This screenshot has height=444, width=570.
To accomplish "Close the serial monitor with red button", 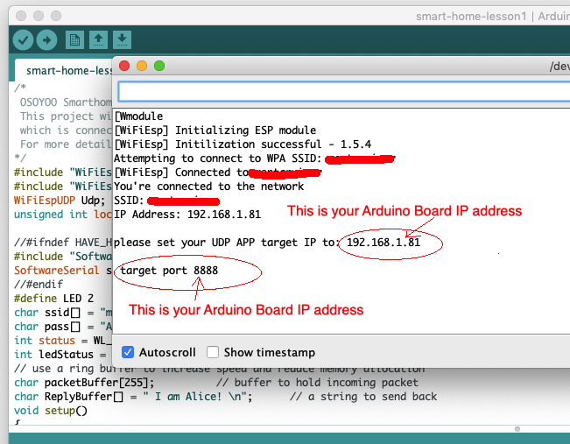I will pyautogui.click(x=124, y=66).
